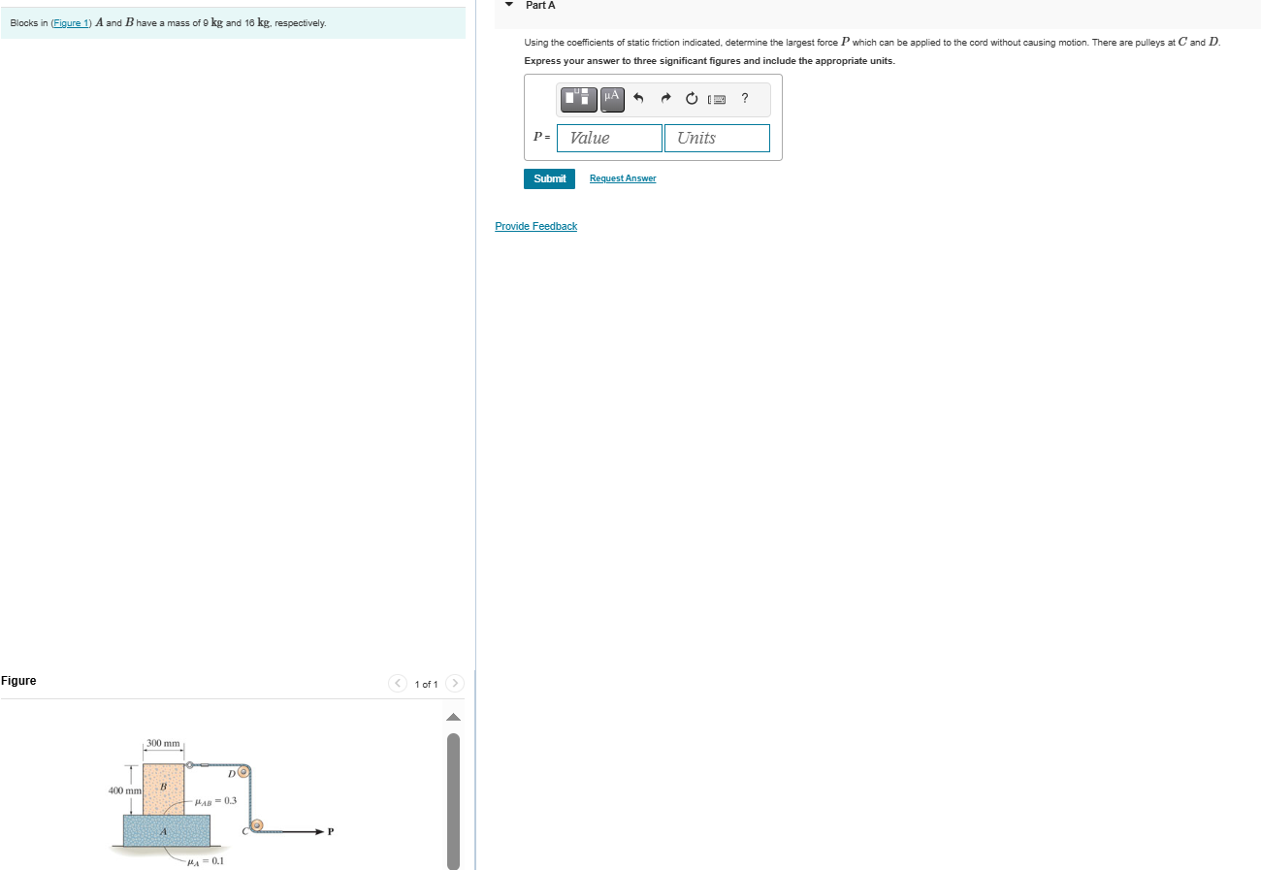Screen dimensions: 1261x870
Task: Click the Request Answer link
Action: click(623, 178)
